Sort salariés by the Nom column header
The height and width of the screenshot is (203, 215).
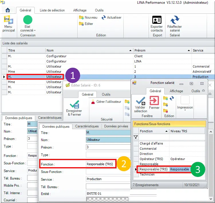tap(89, 50)
